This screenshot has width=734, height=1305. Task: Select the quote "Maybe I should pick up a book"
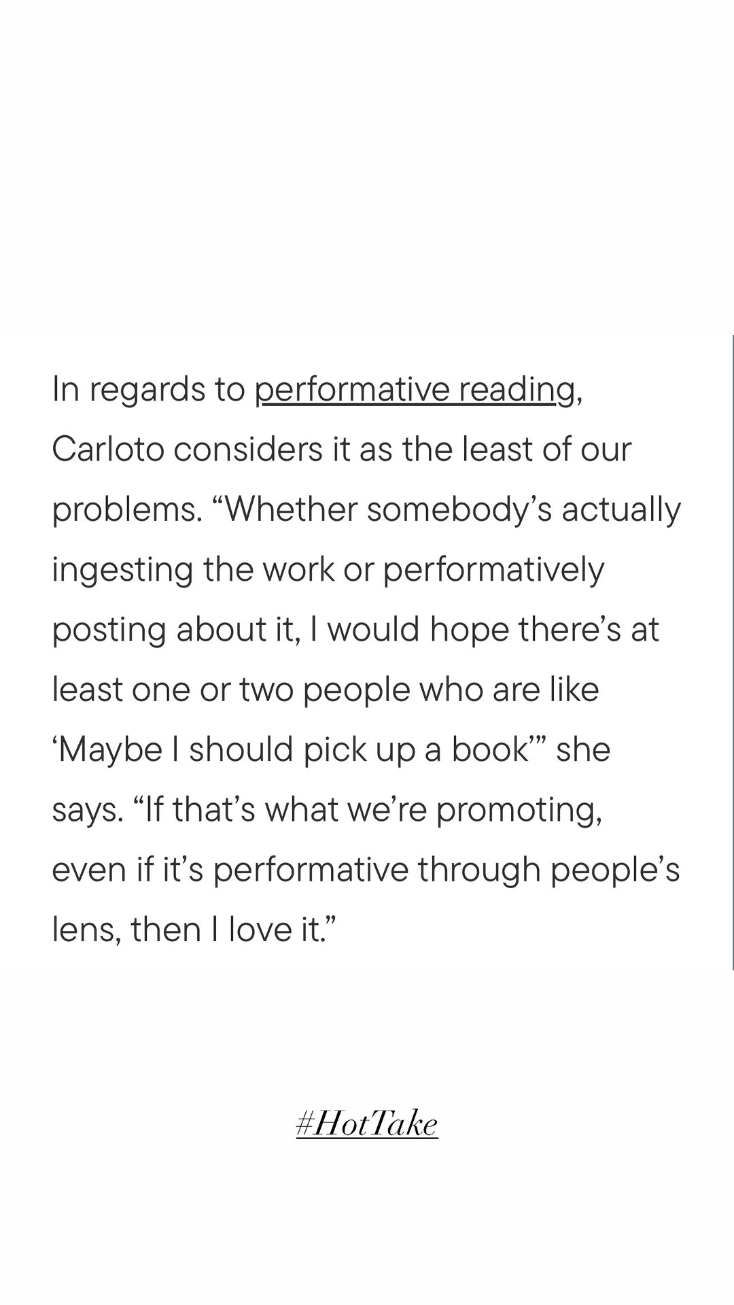click(294, 750)
